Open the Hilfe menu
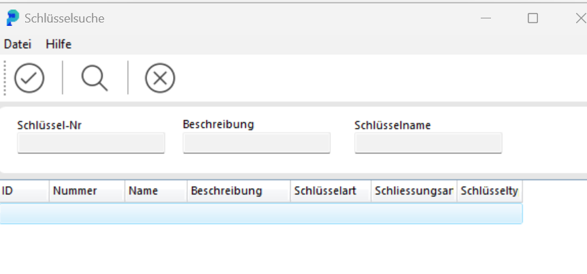The height and width of the screenshot is (274, 587). pyautogui.click(x=59, y=44)
